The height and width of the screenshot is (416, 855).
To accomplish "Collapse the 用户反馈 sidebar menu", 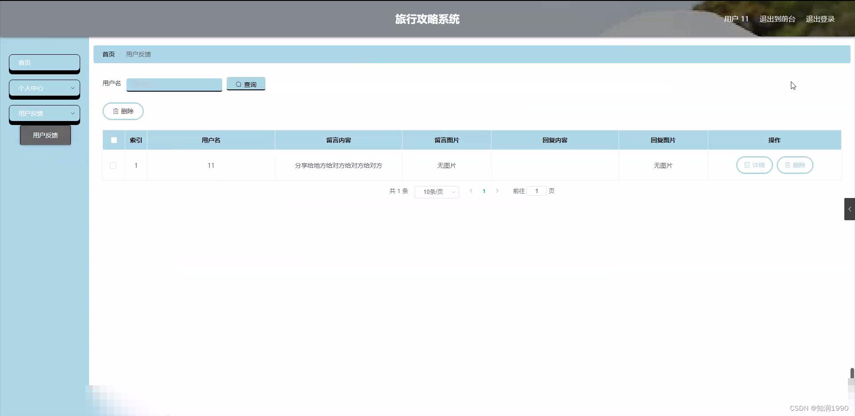I will click(x=44, y=113).
